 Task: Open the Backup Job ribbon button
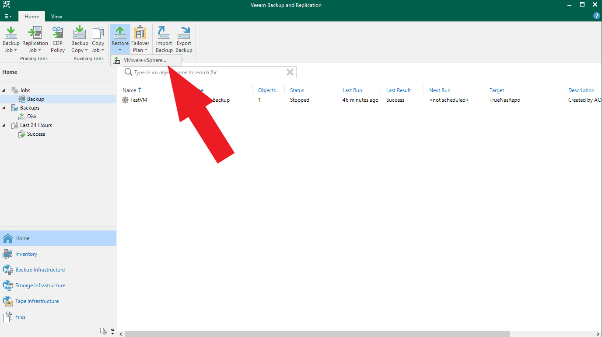(x=11, y=39)
